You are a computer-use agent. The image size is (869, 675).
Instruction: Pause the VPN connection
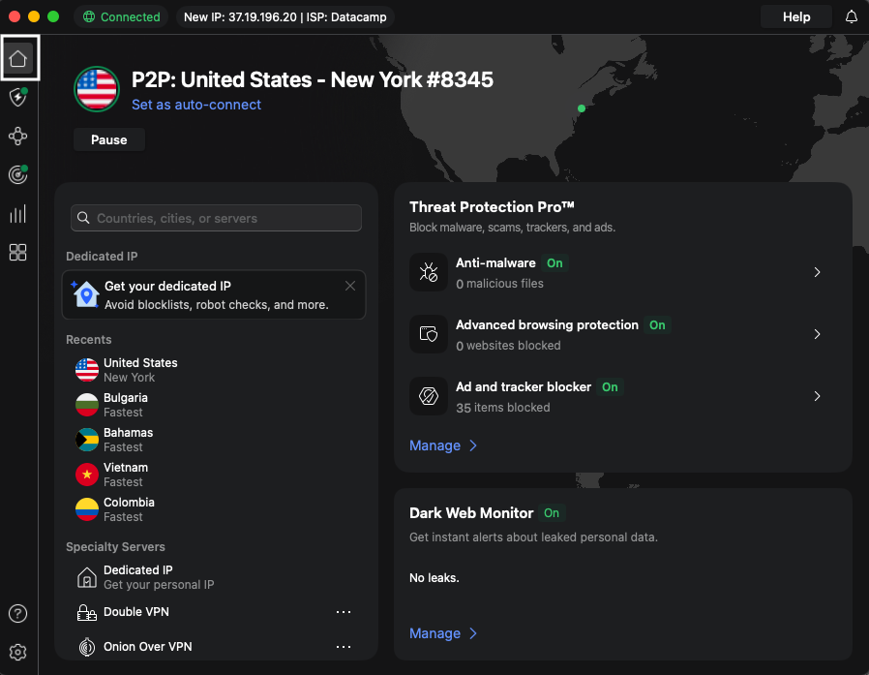click(109, 139)
